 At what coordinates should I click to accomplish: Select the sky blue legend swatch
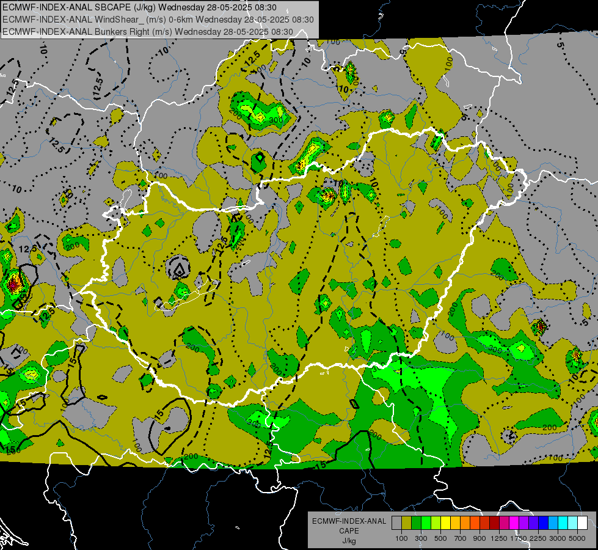tap(553, 522)
